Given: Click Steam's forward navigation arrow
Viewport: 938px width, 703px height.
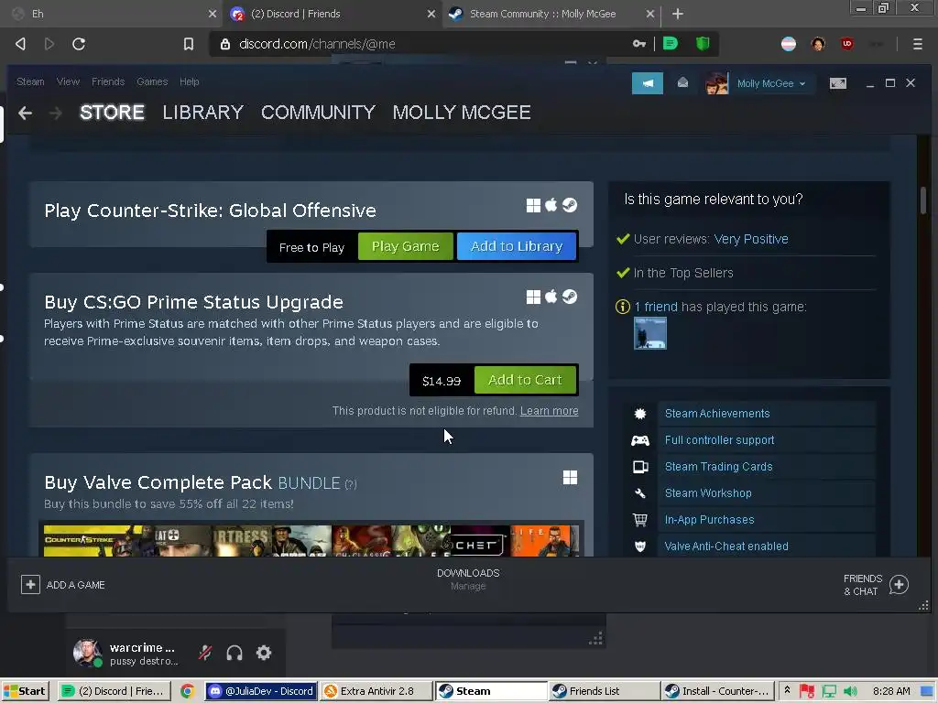Looking at the screenshot, I should (55, 113).
